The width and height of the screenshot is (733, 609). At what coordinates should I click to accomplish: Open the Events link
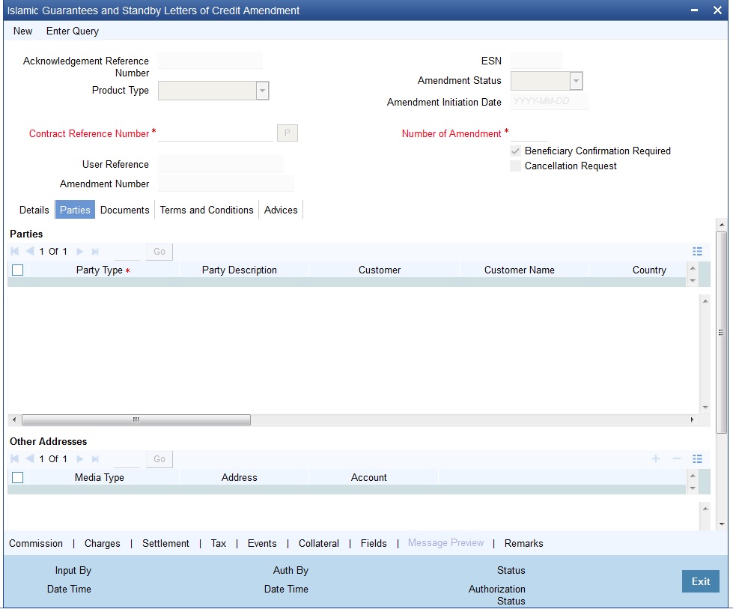coord(262,544)
